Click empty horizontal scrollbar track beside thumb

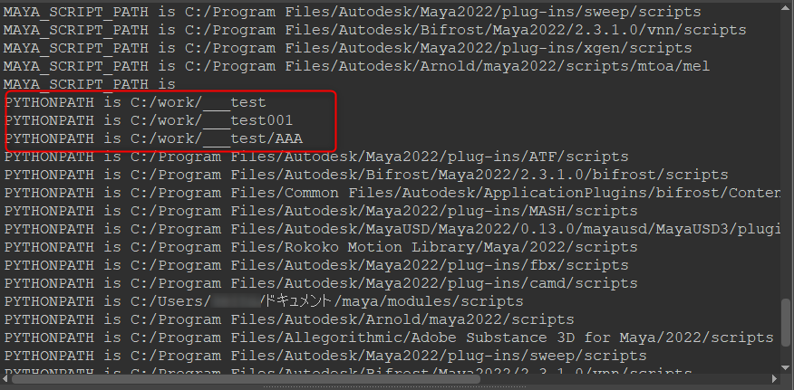[x=624, y=379]
